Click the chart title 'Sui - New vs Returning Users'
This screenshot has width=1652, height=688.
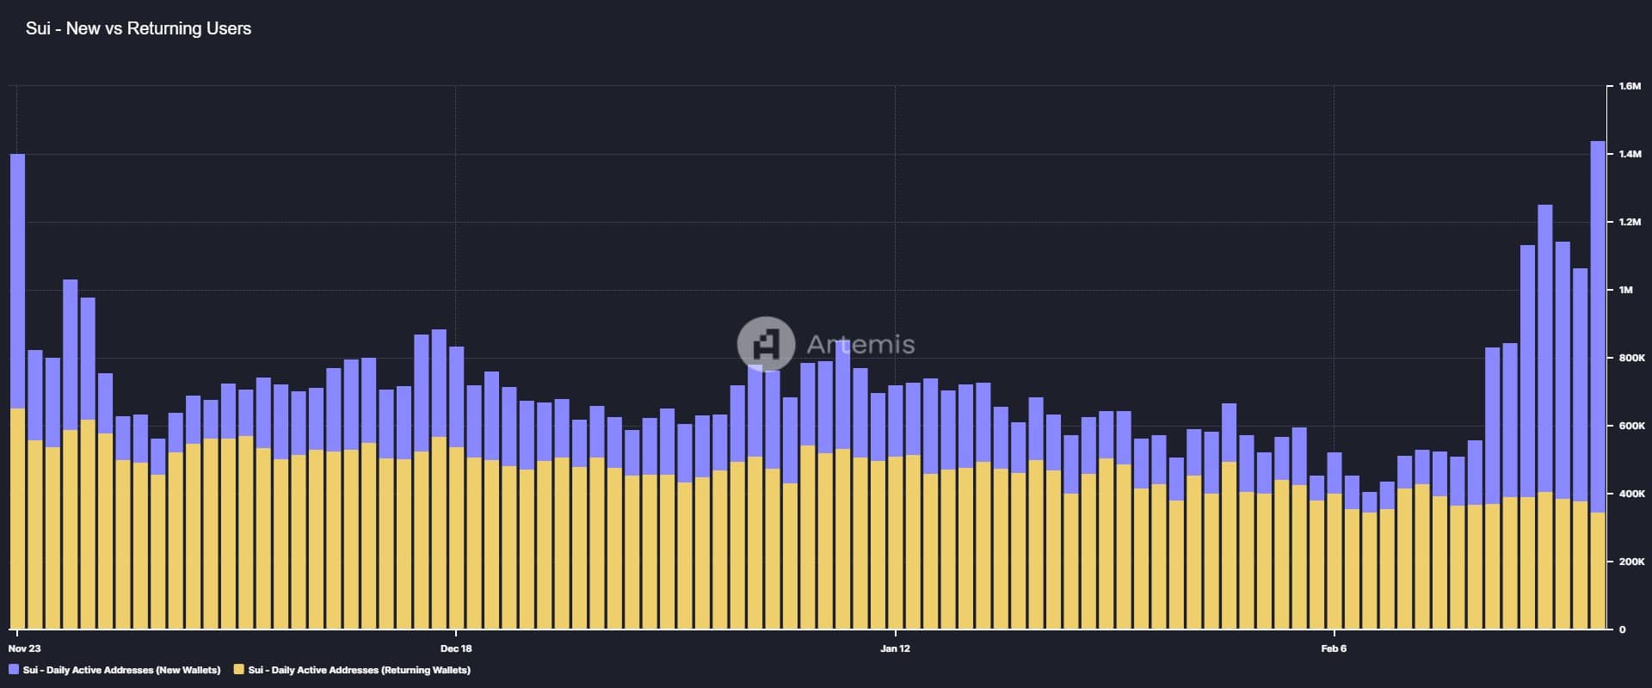tap(139, 28)
